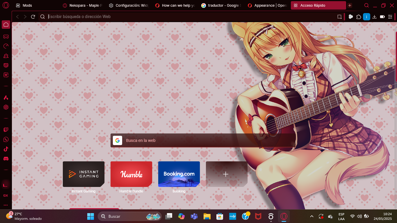Open the Humble Bundle speed dial
The height and width of the screenshot is (223, 397).
[x=131, y=174]
